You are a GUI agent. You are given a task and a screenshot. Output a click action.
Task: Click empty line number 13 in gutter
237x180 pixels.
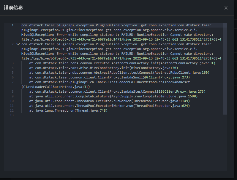pos(12,115)
